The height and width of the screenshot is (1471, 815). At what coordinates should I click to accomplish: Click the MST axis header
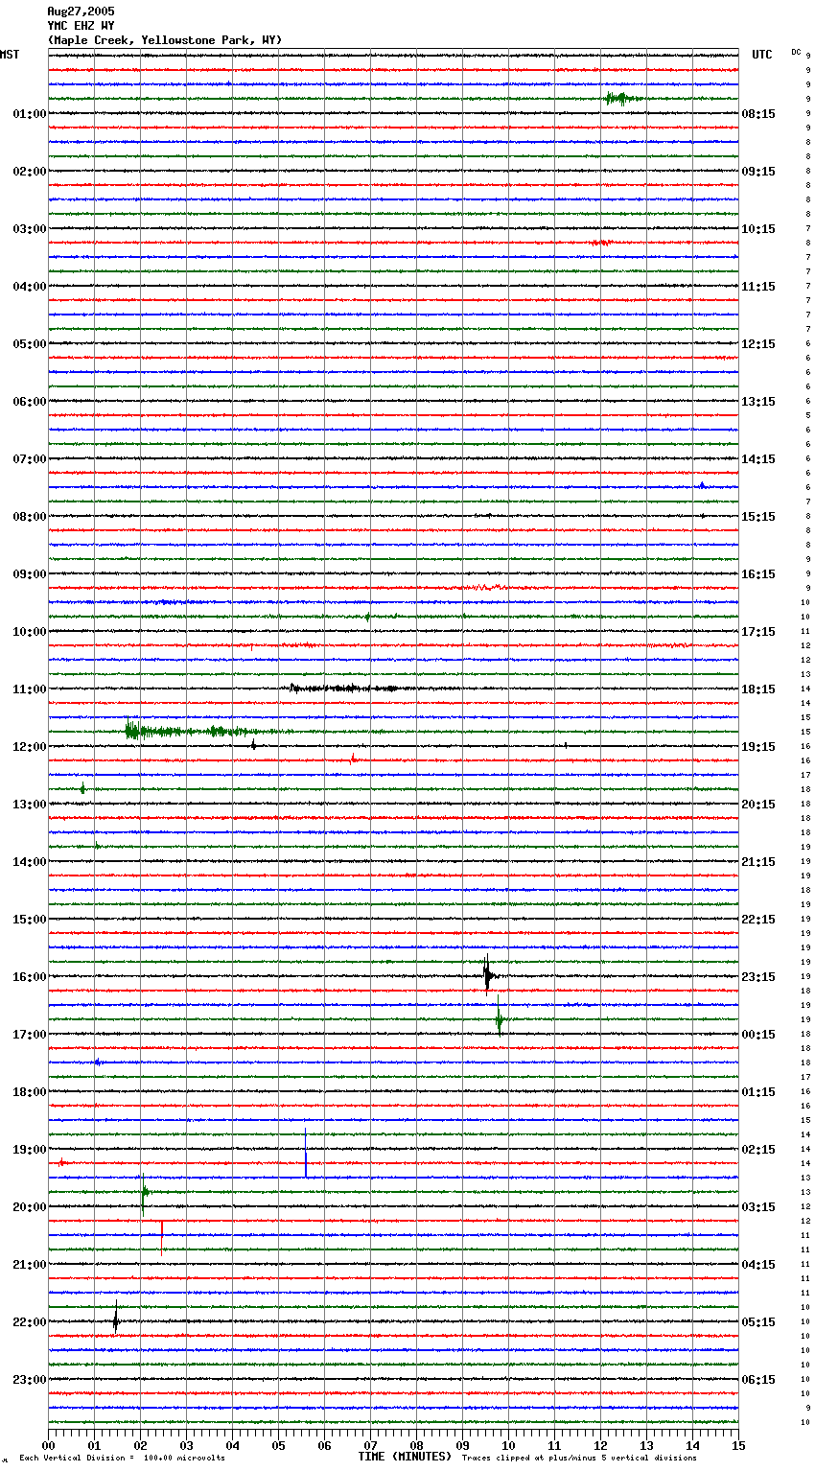tap(10, 55)
